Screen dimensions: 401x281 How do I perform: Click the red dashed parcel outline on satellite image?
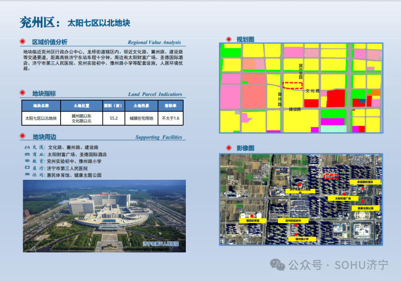pos(331,177)
